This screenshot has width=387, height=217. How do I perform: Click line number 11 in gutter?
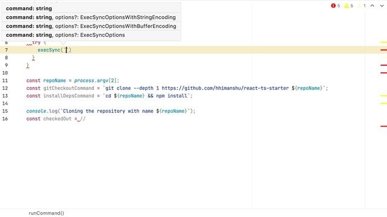[x=5, y=80]
